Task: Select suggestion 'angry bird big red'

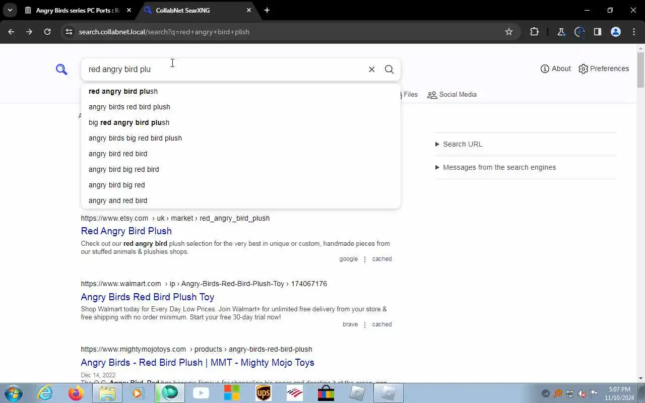Action: (241, 185)
